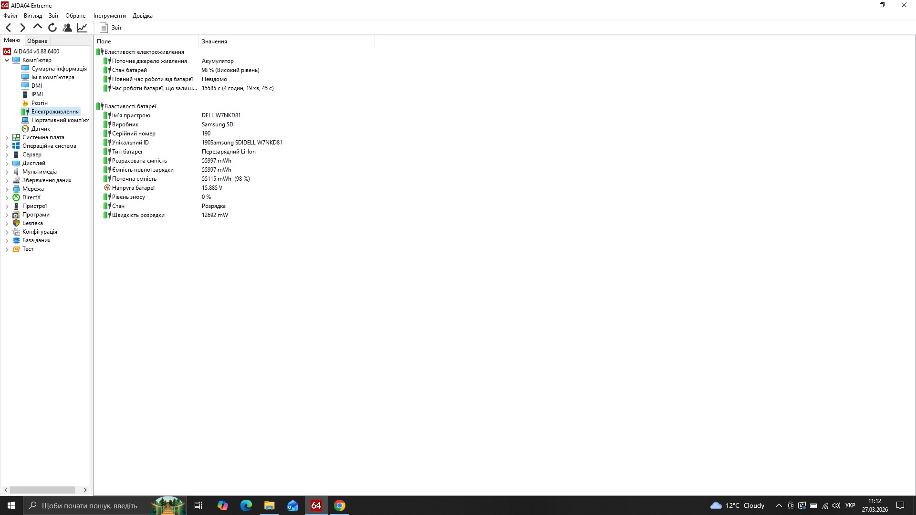Click the sidebar horizontal scrollbar right arrow
The image size is (916, 515).
[85, 490]
